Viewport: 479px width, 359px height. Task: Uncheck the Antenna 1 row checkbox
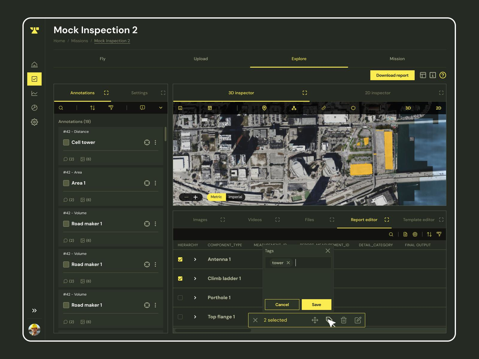point(180,259)
